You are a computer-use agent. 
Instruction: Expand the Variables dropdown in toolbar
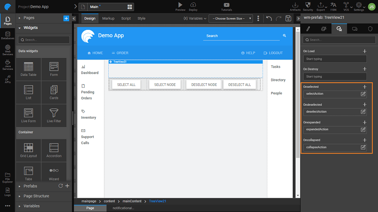pos(195,18)
